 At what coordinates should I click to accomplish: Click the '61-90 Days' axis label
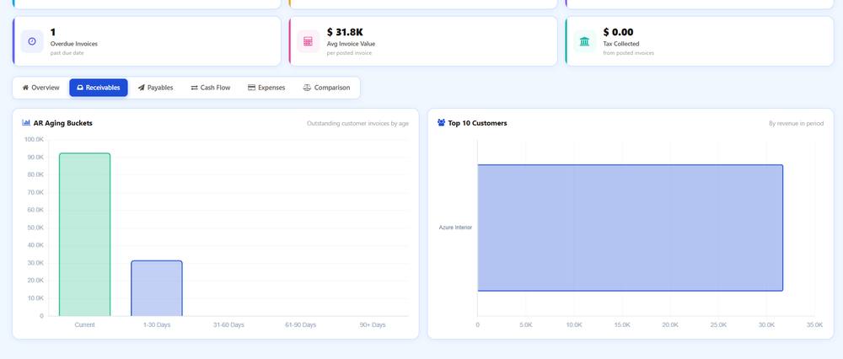[x=301, y=325]
